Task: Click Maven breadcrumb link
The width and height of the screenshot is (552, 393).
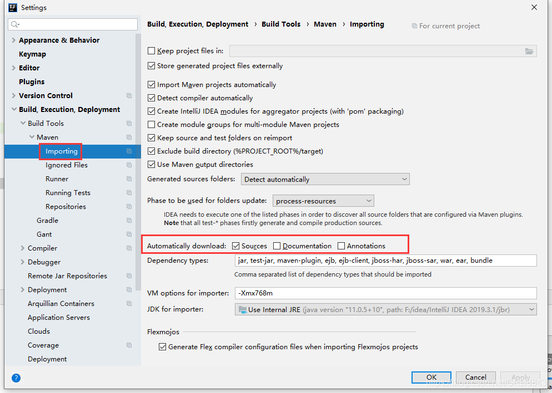Action: (325, 24)
